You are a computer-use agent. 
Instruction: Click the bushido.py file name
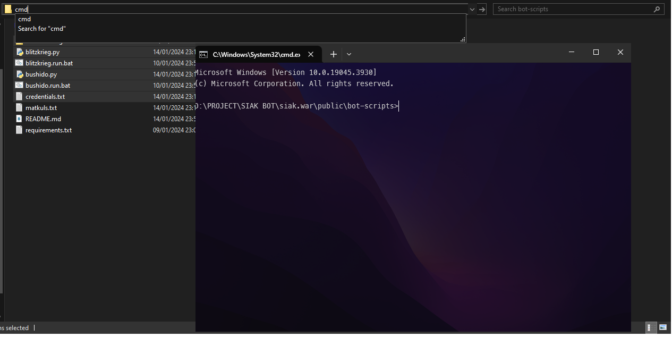[x=41, y=74]
